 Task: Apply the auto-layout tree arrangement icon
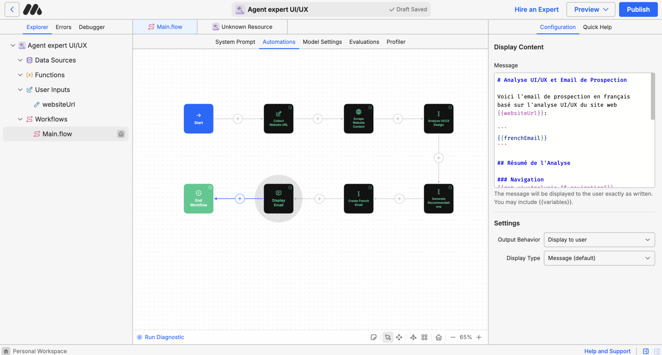tap(413, 337)
